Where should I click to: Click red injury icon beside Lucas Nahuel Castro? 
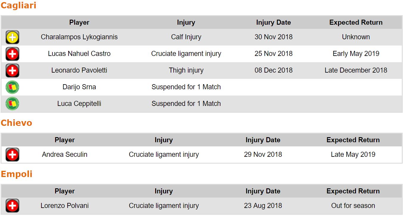12,54
